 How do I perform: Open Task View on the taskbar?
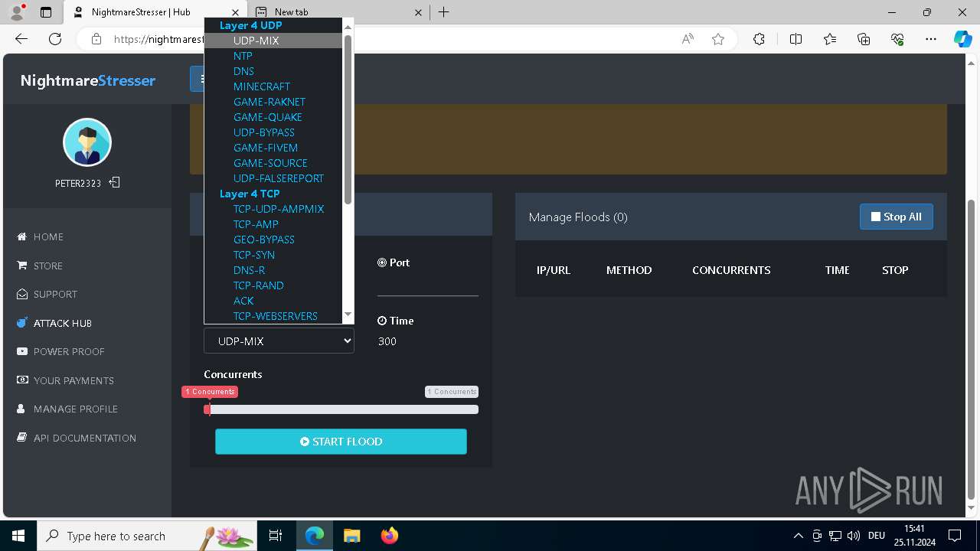point(276,536)
